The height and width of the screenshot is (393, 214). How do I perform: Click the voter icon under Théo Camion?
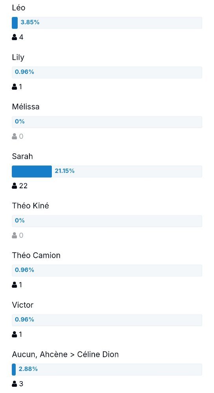(x=15, y=285)
